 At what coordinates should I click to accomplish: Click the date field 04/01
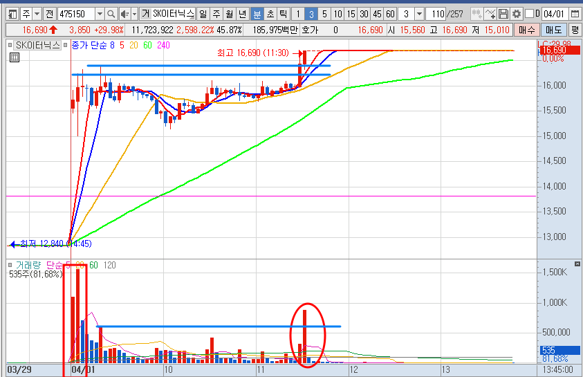(555, 14)
